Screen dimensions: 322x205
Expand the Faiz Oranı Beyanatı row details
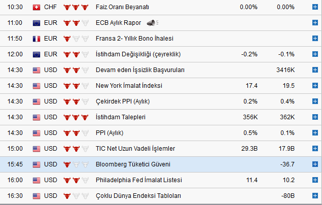click(x=315, y=7)
